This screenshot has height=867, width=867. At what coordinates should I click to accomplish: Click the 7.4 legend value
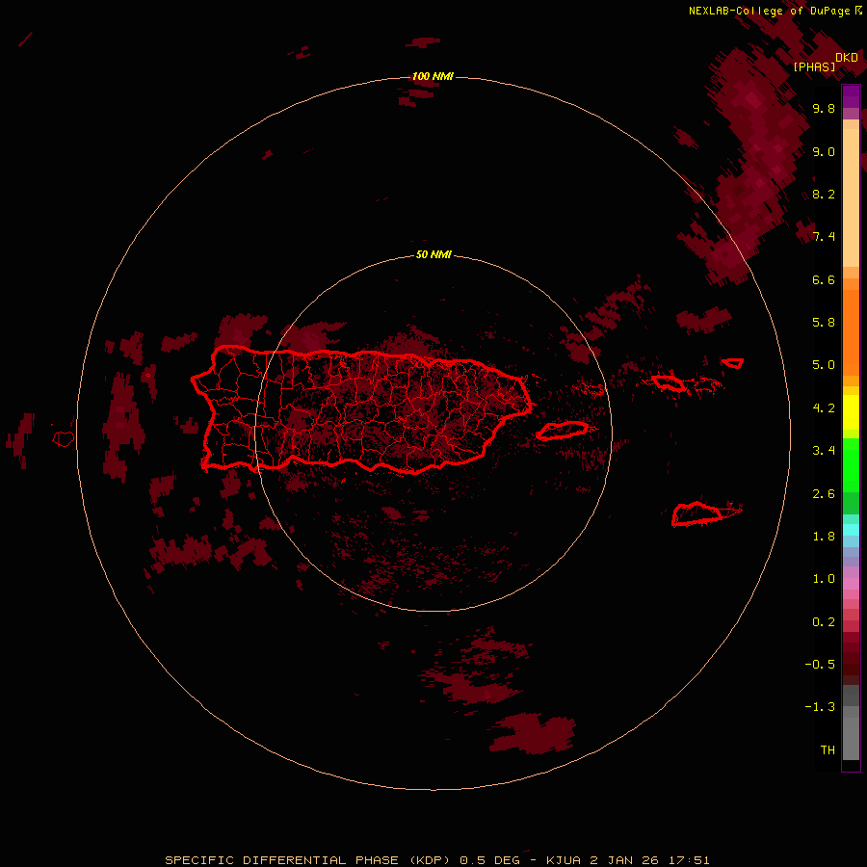[824, 237]
